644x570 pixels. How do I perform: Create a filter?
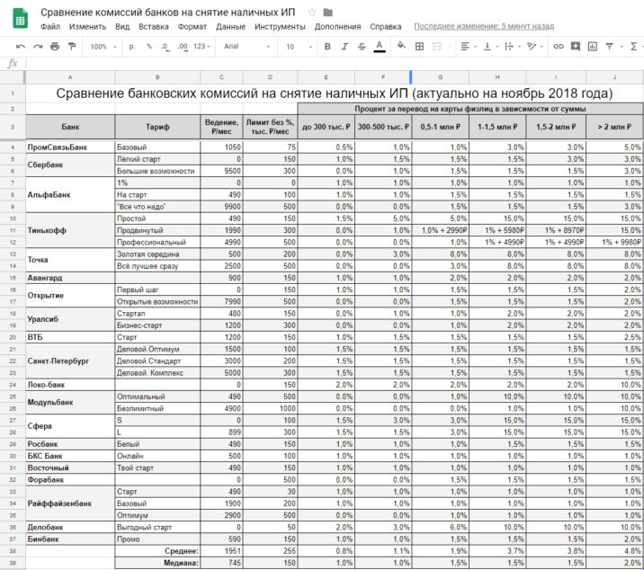coord(610,47)
